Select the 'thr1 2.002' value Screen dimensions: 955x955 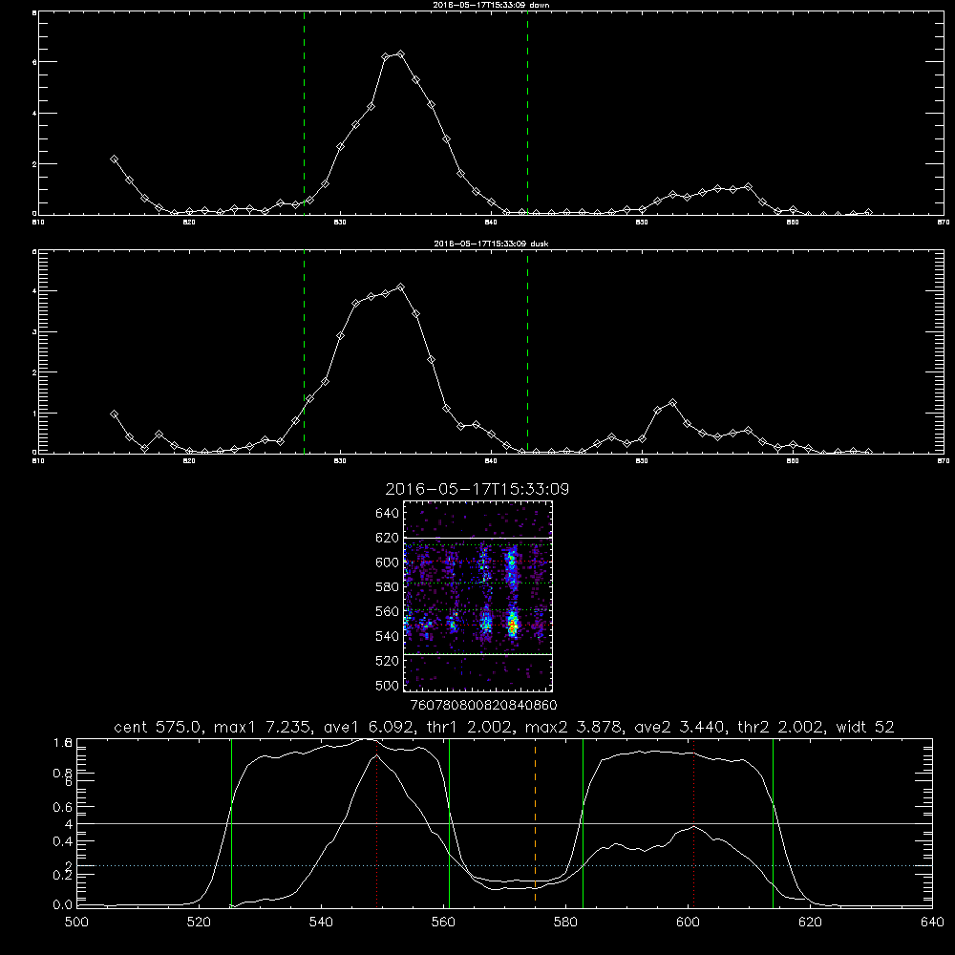pyautogui.click(x=470, y=727)
